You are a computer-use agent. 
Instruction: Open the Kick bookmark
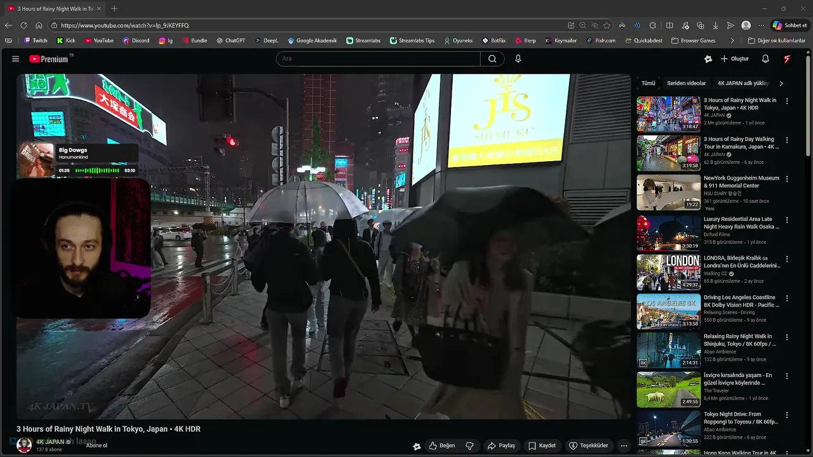pyautogui.click(x=66, y=41)
